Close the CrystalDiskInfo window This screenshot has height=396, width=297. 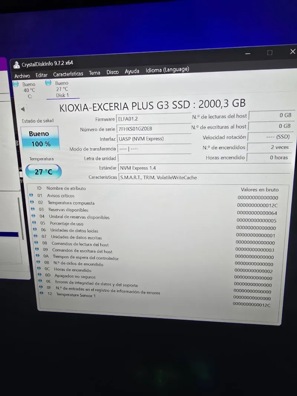click(x=293, y=52)
